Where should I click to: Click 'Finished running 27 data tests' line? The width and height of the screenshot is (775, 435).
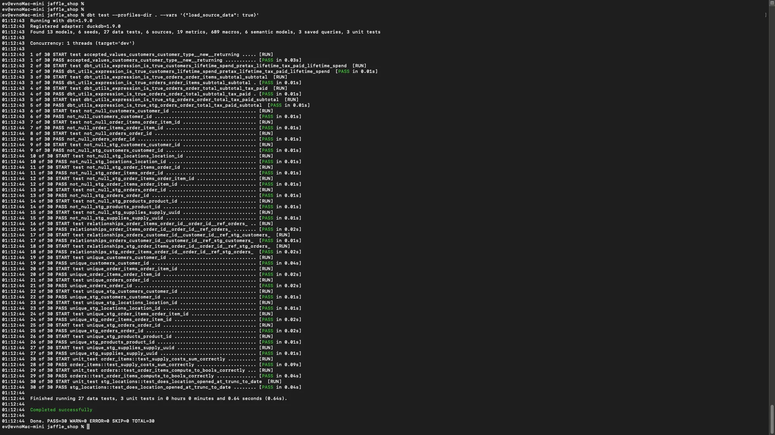click(x=159, y=398)
